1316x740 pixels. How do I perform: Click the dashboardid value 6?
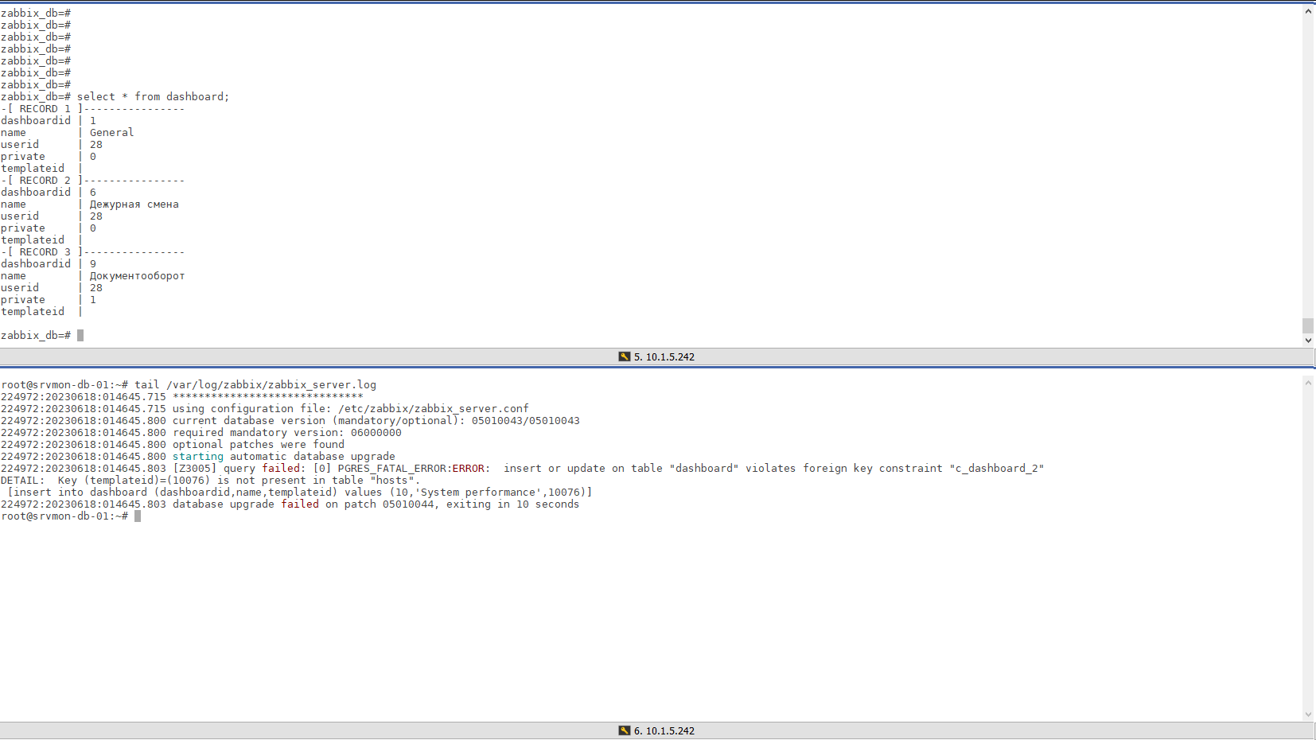click(x=93, y=193)
